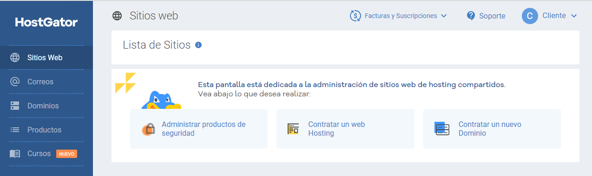Click the question mark support icon

tap(471, 16)
